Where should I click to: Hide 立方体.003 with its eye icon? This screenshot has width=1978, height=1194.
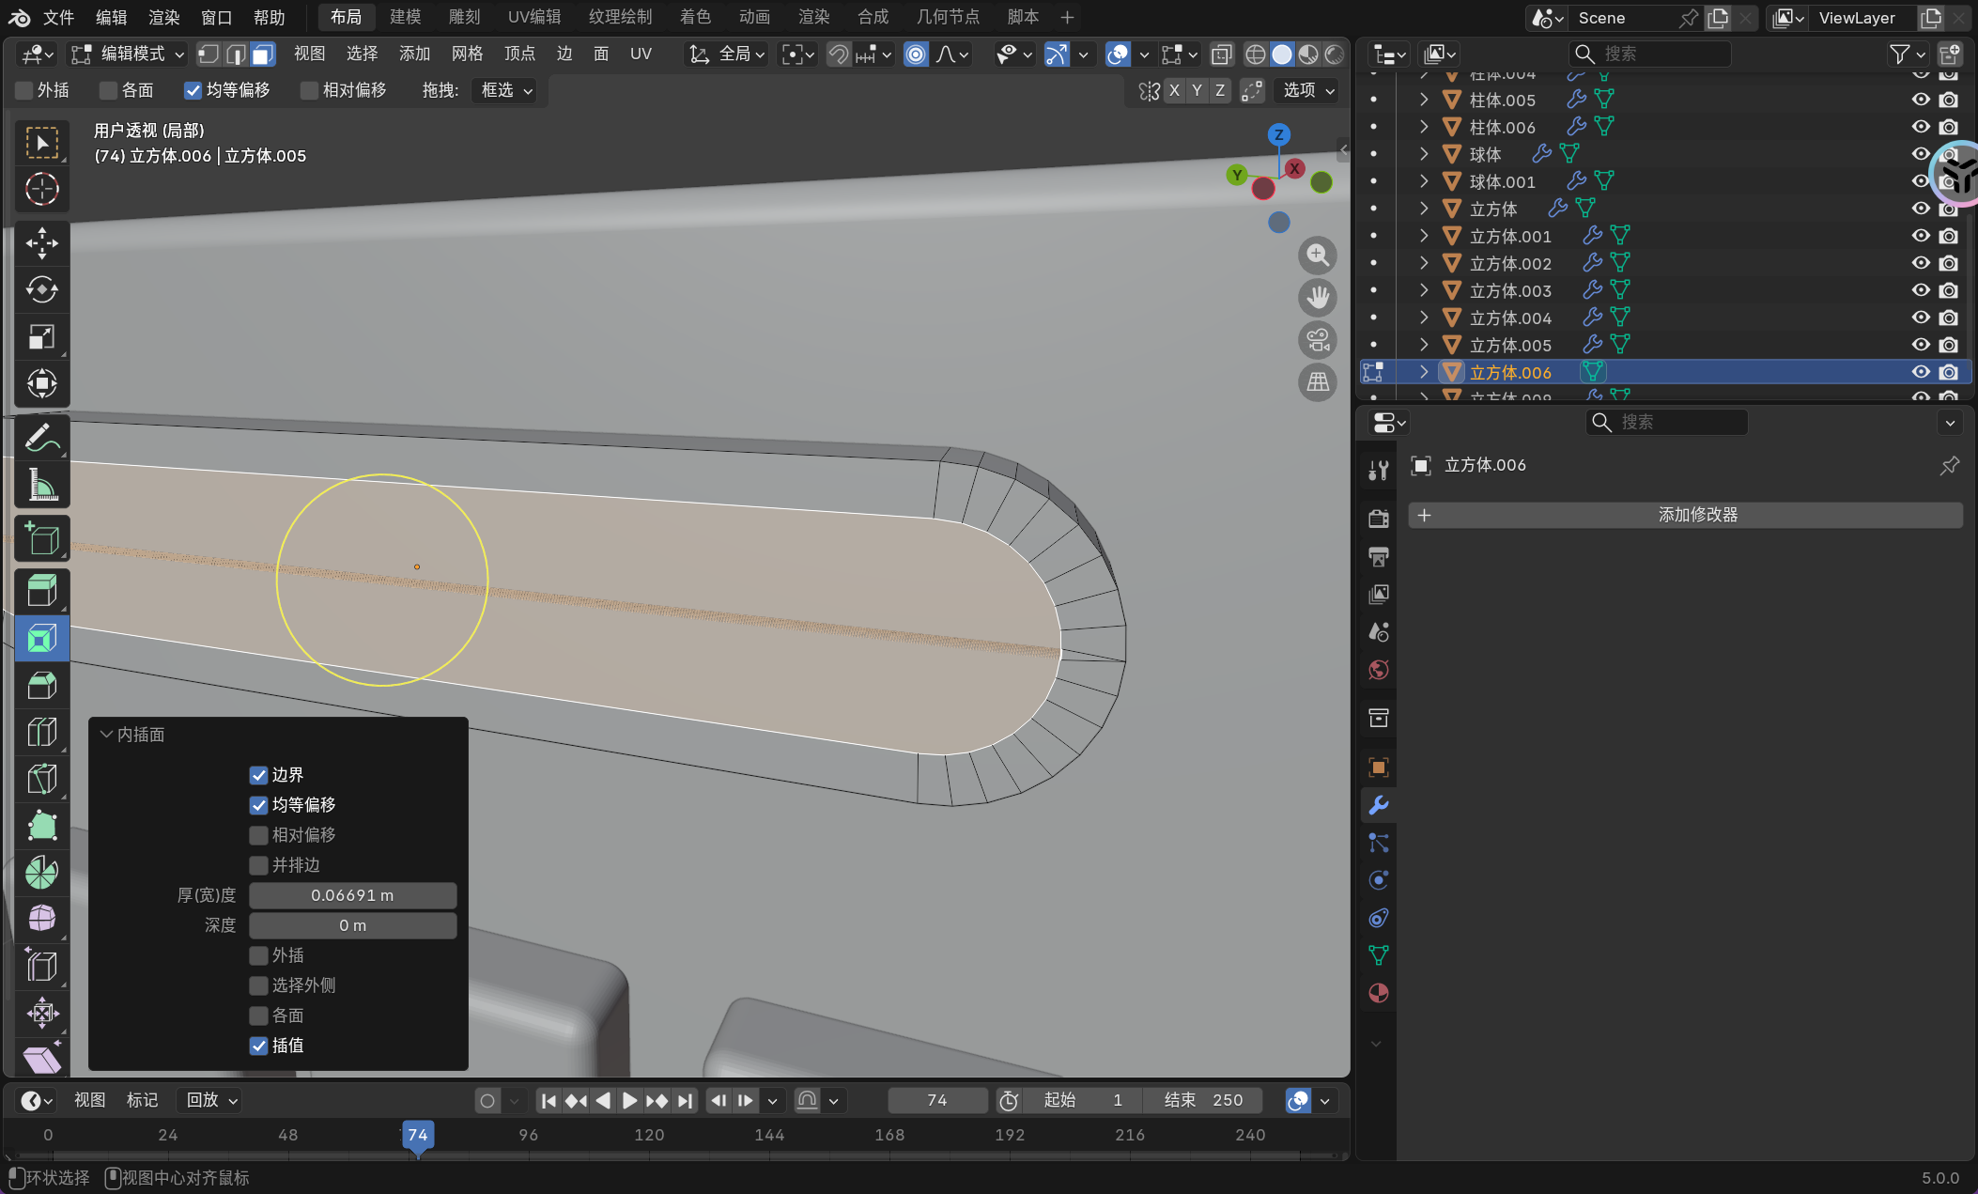[x=1920, y=290]
